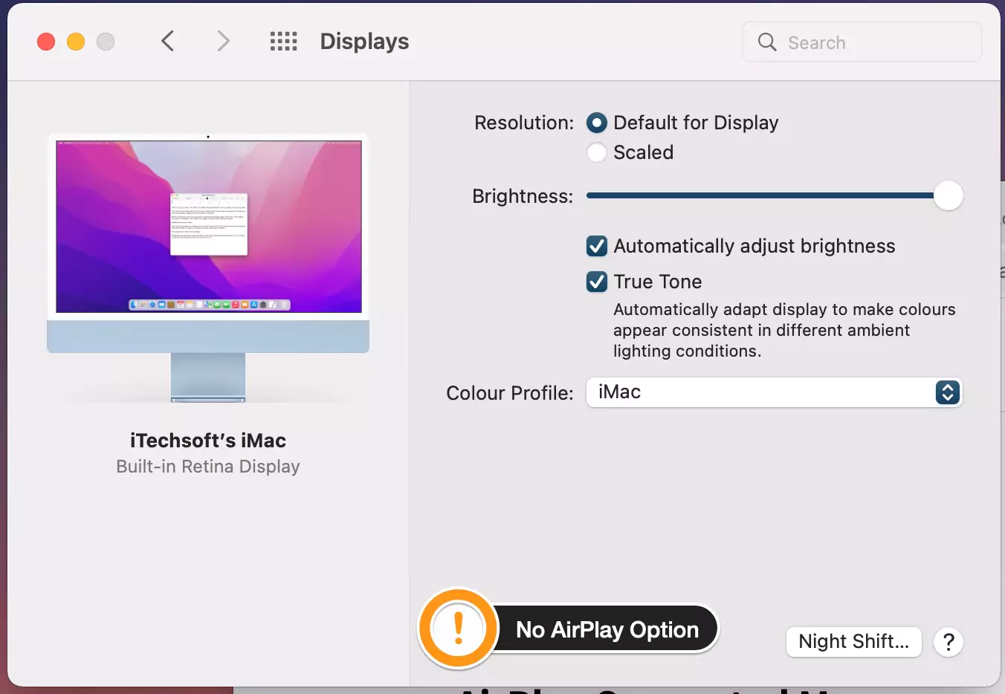1005x694 pixels.
Task: Open the Night Shift settings
Action: pos(853,642)
